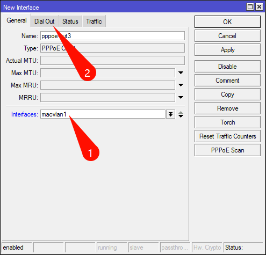Click the Actual MTU field
266x255 pixels.
[x=112, y=61]
